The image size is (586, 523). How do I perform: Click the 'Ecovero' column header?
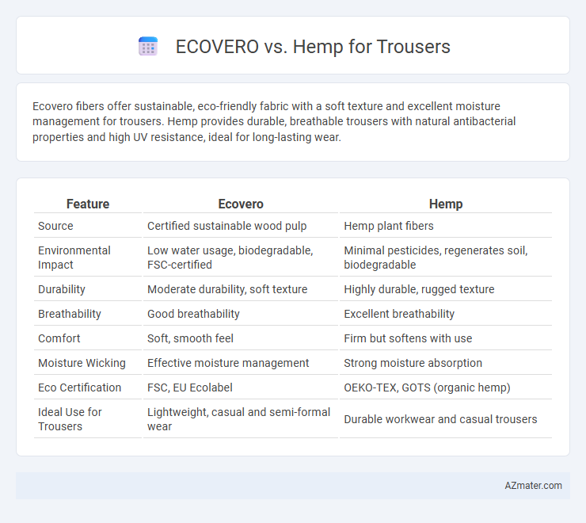[x=241, y=204]
